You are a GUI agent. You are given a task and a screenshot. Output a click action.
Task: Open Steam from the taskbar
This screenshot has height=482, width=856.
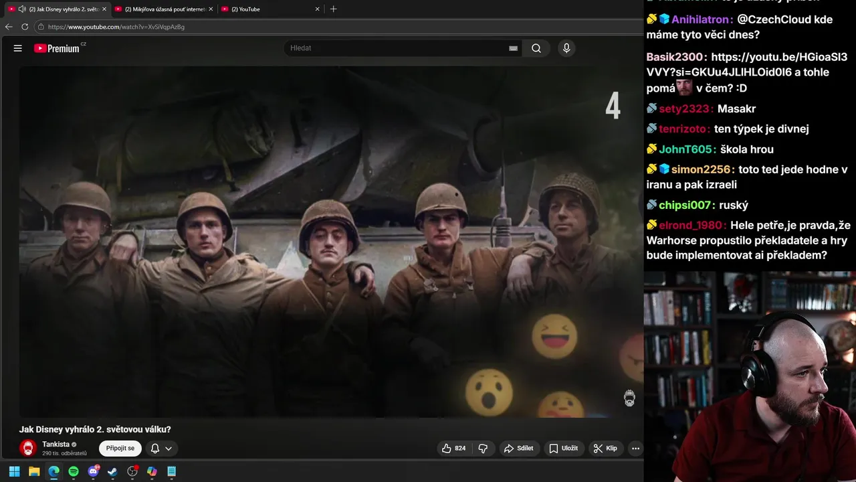click(x=112, y=471)
